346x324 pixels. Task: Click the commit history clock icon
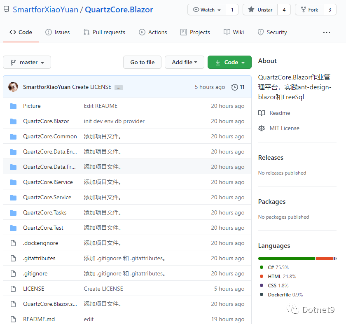[234, 87]
